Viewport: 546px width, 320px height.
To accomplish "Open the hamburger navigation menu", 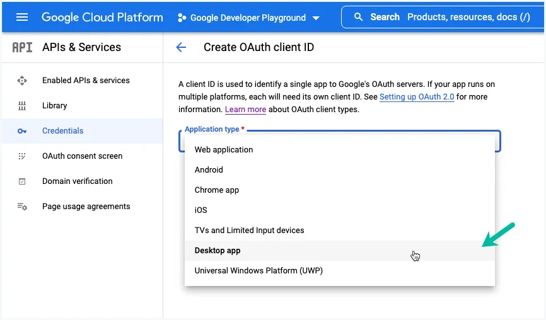I will [22, 17].
